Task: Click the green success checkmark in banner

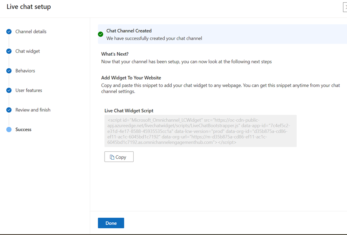Action: pos(101,35)
